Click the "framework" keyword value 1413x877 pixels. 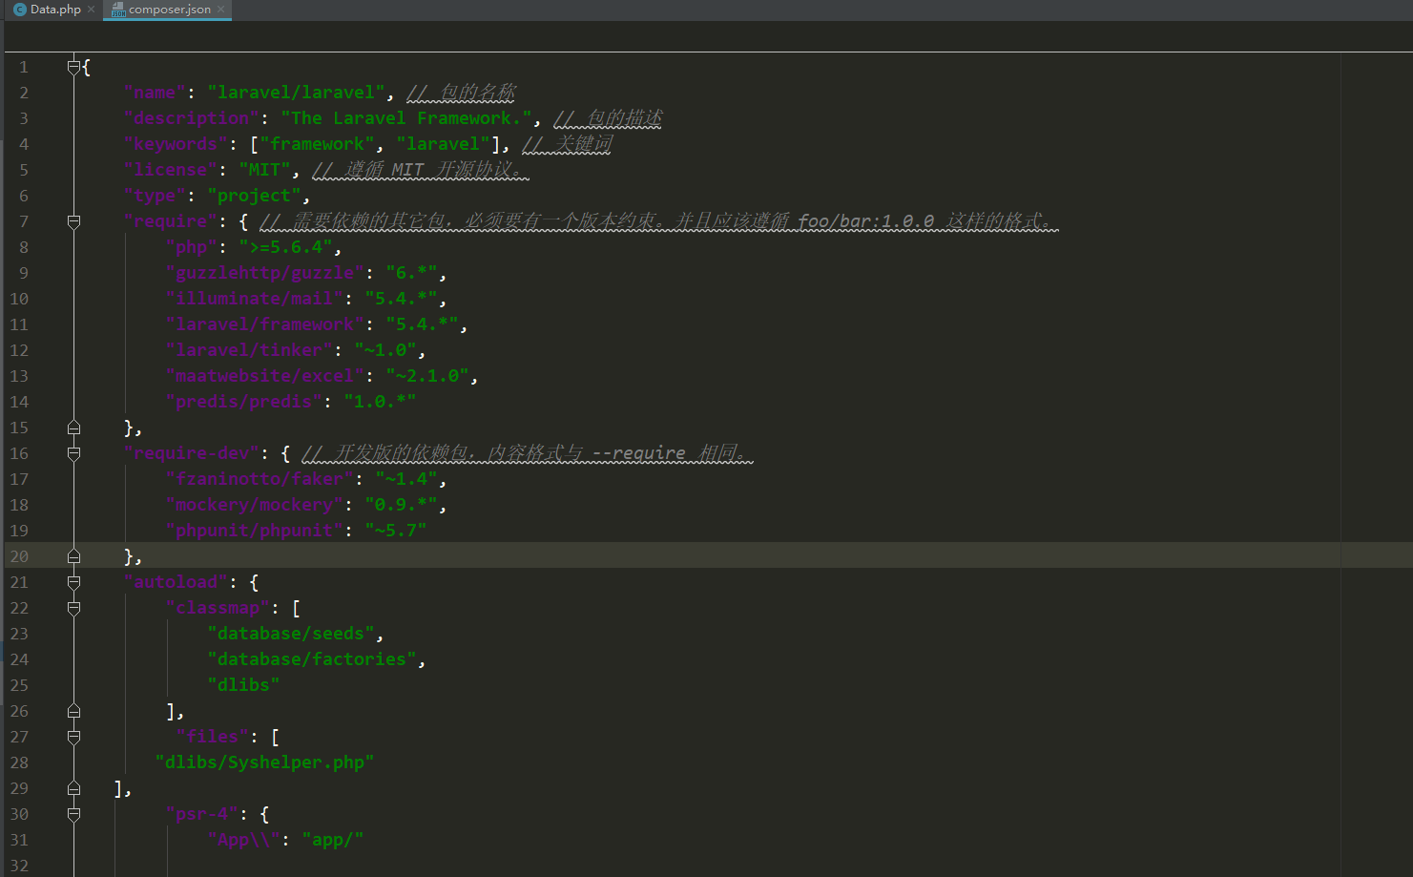tap(317, 144)
